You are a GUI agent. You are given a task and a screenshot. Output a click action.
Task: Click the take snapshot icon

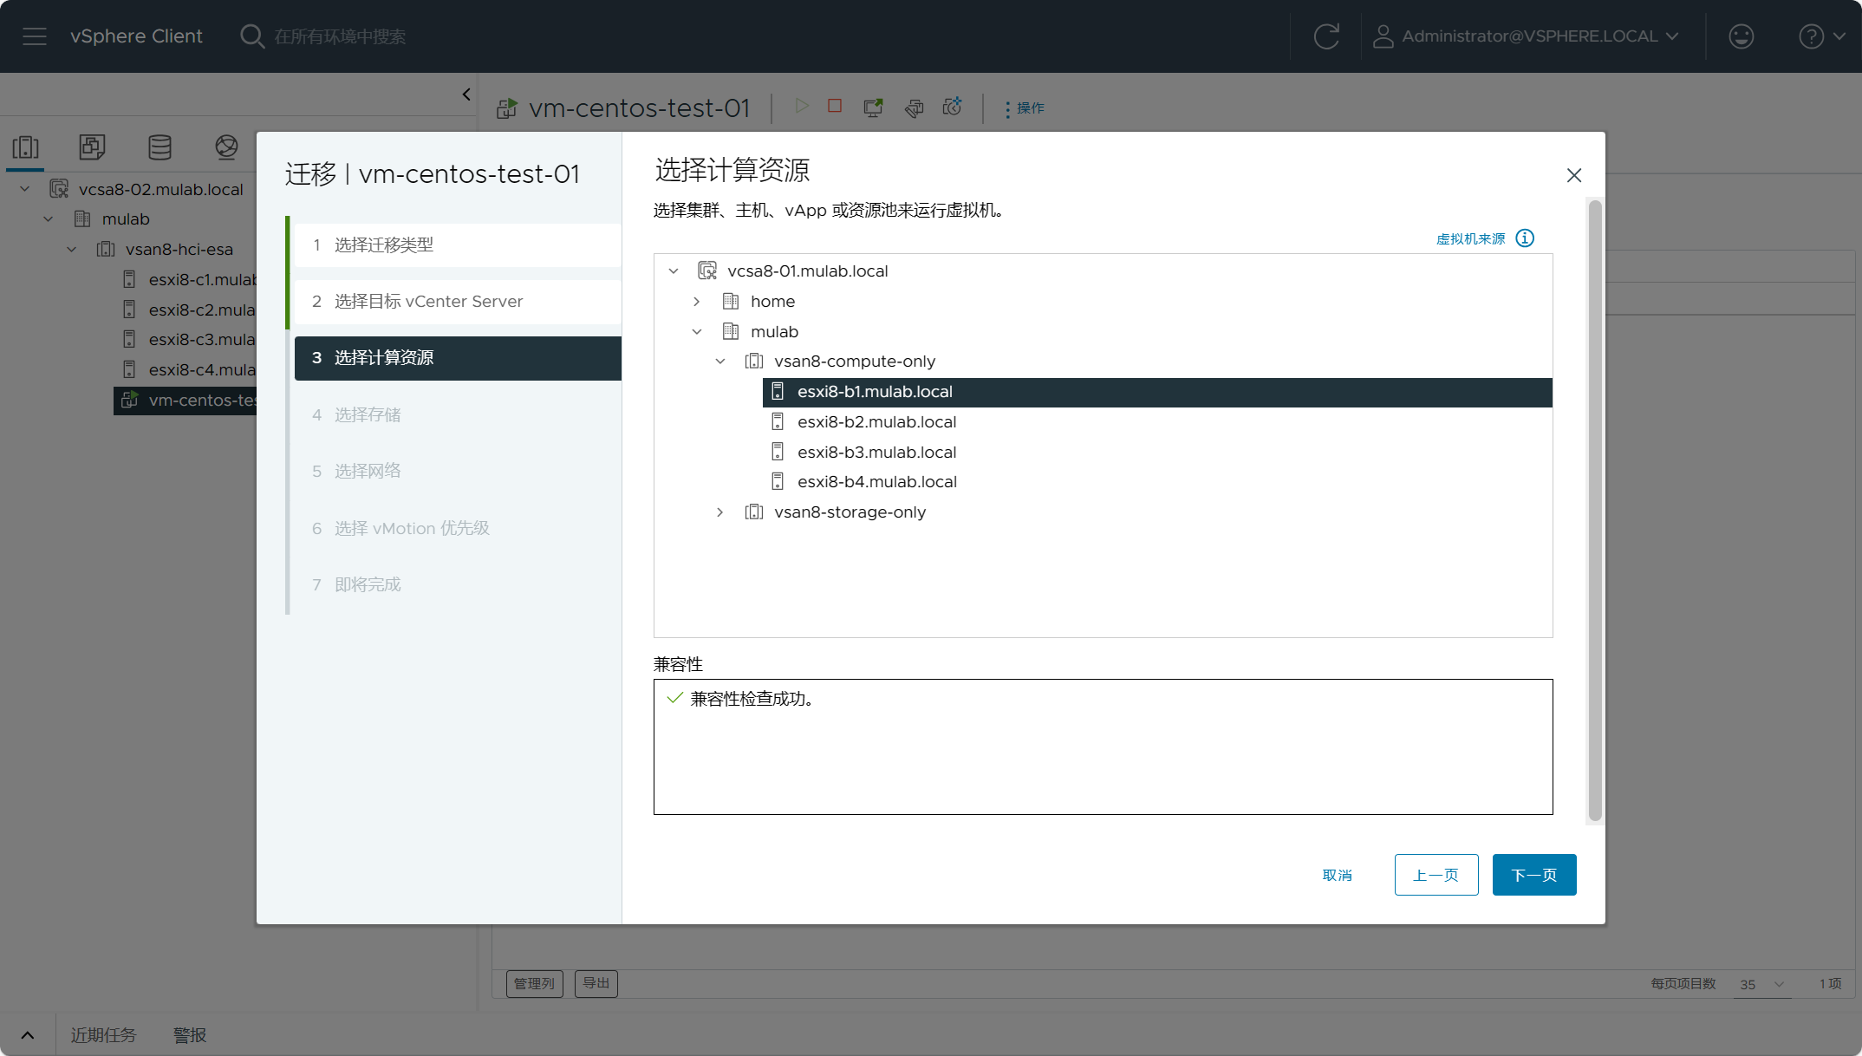click(953, 107)
